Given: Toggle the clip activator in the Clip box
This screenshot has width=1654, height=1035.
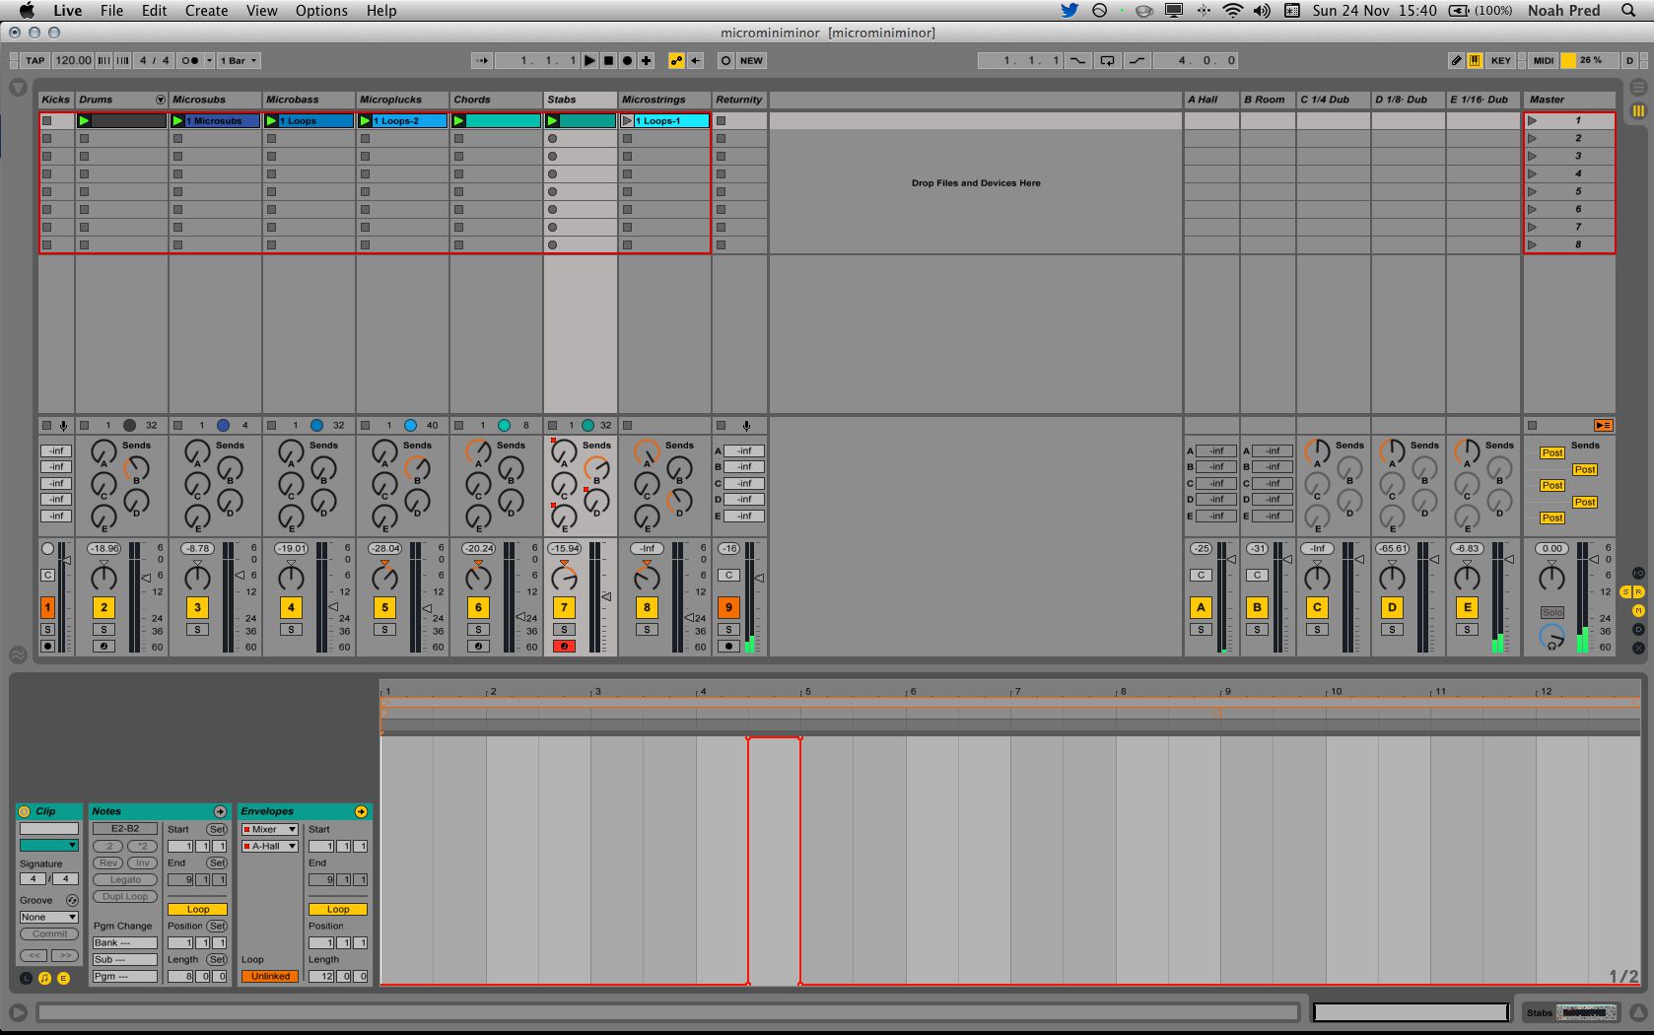Looking at the screenshot, I should pos(25,811).
